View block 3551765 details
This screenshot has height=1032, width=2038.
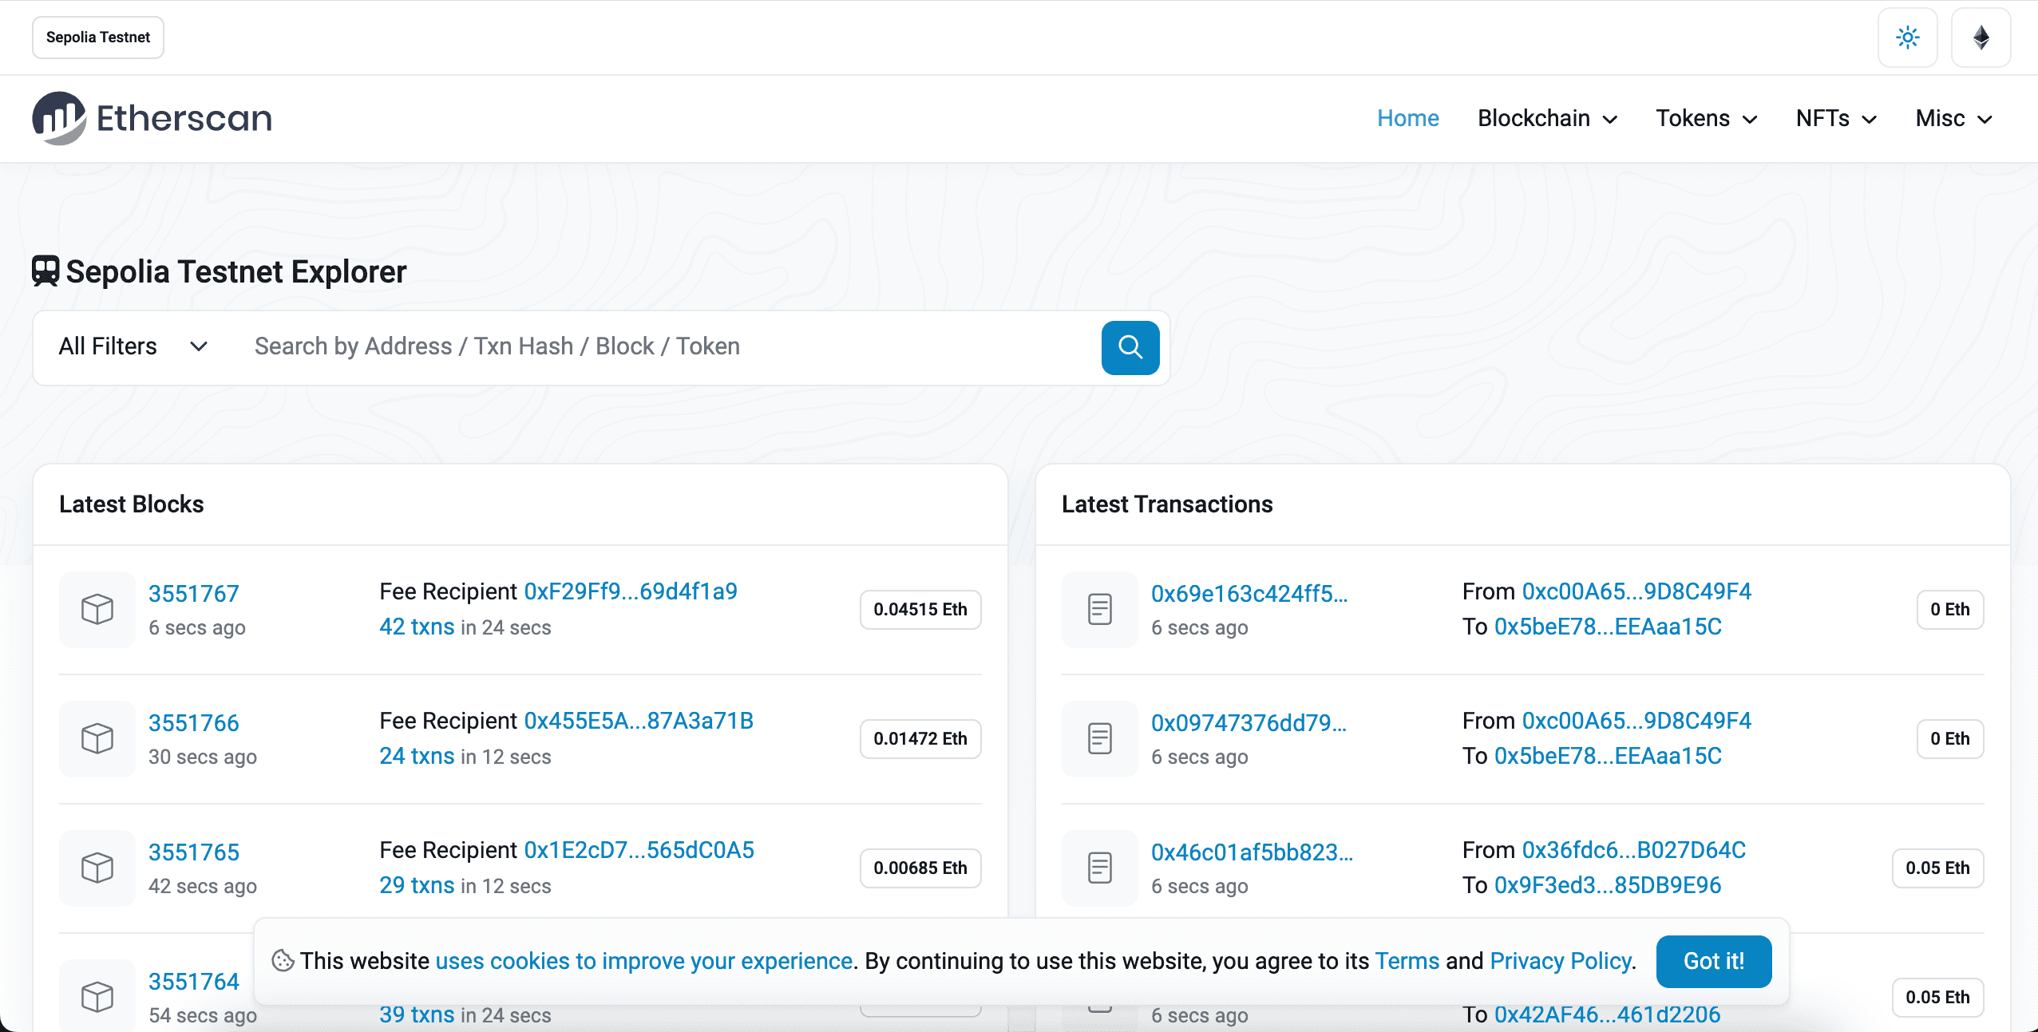coord(193,851)
